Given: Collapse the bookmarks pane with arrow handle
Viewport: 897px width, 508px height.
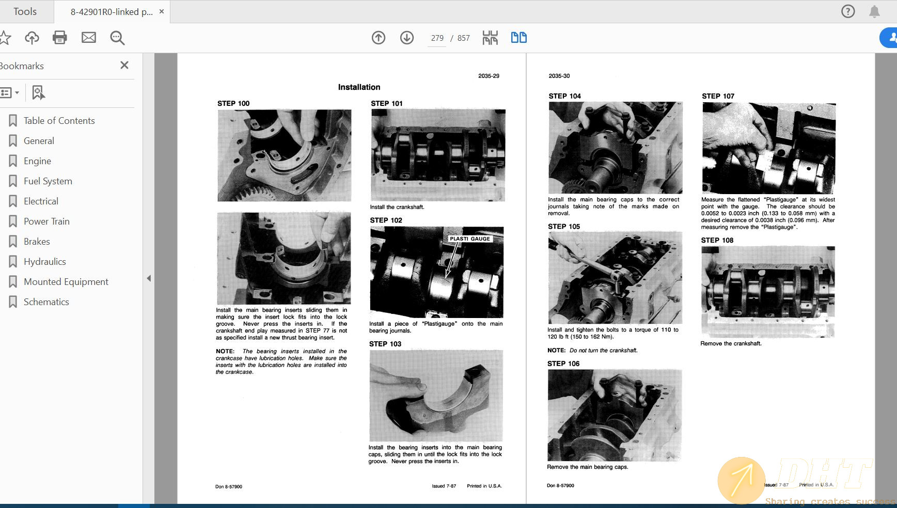Looking at the screenshot, I should (x=149, y=278).
